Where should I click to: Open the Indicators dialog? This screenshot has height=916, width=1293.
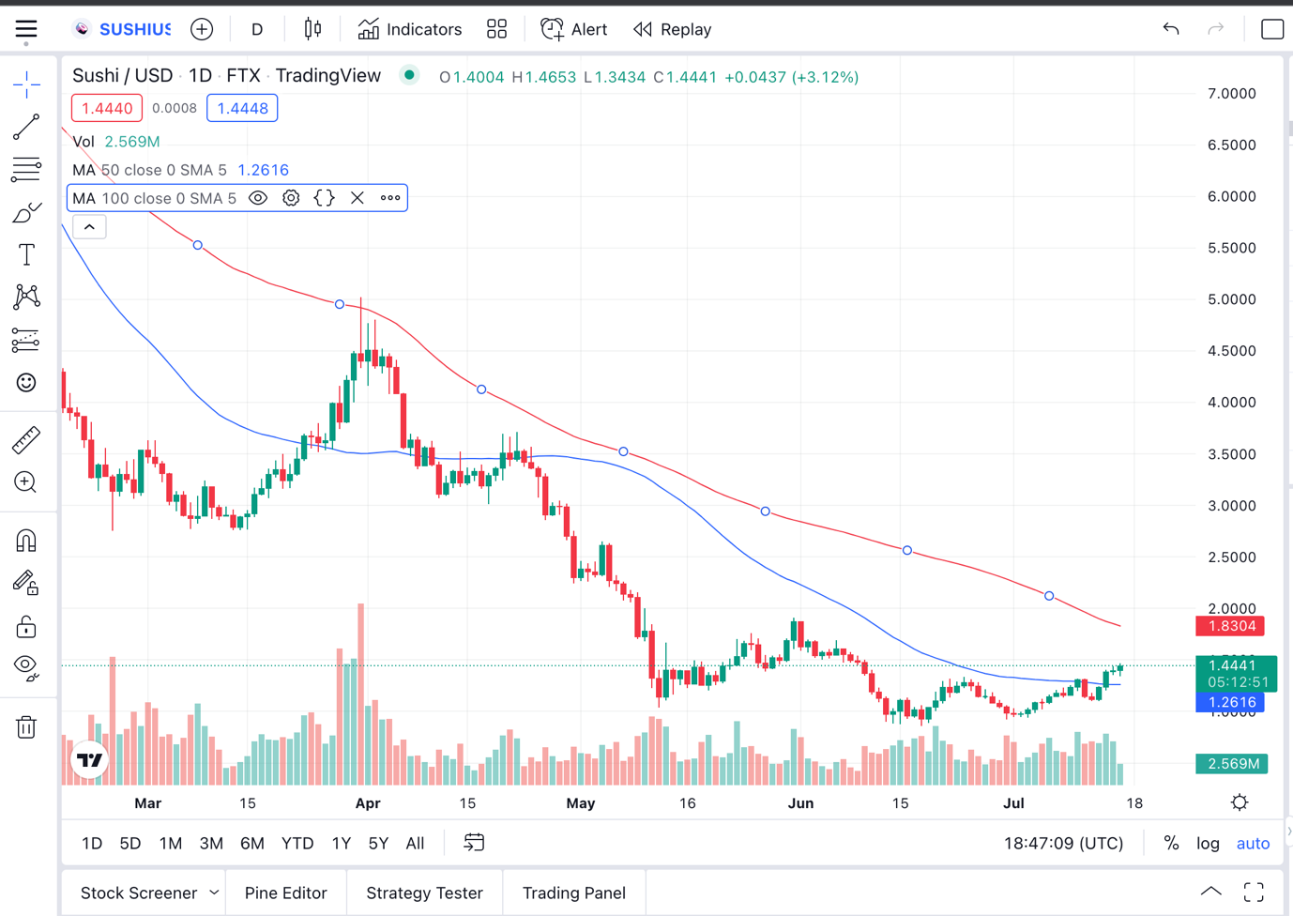click(410, 30)
